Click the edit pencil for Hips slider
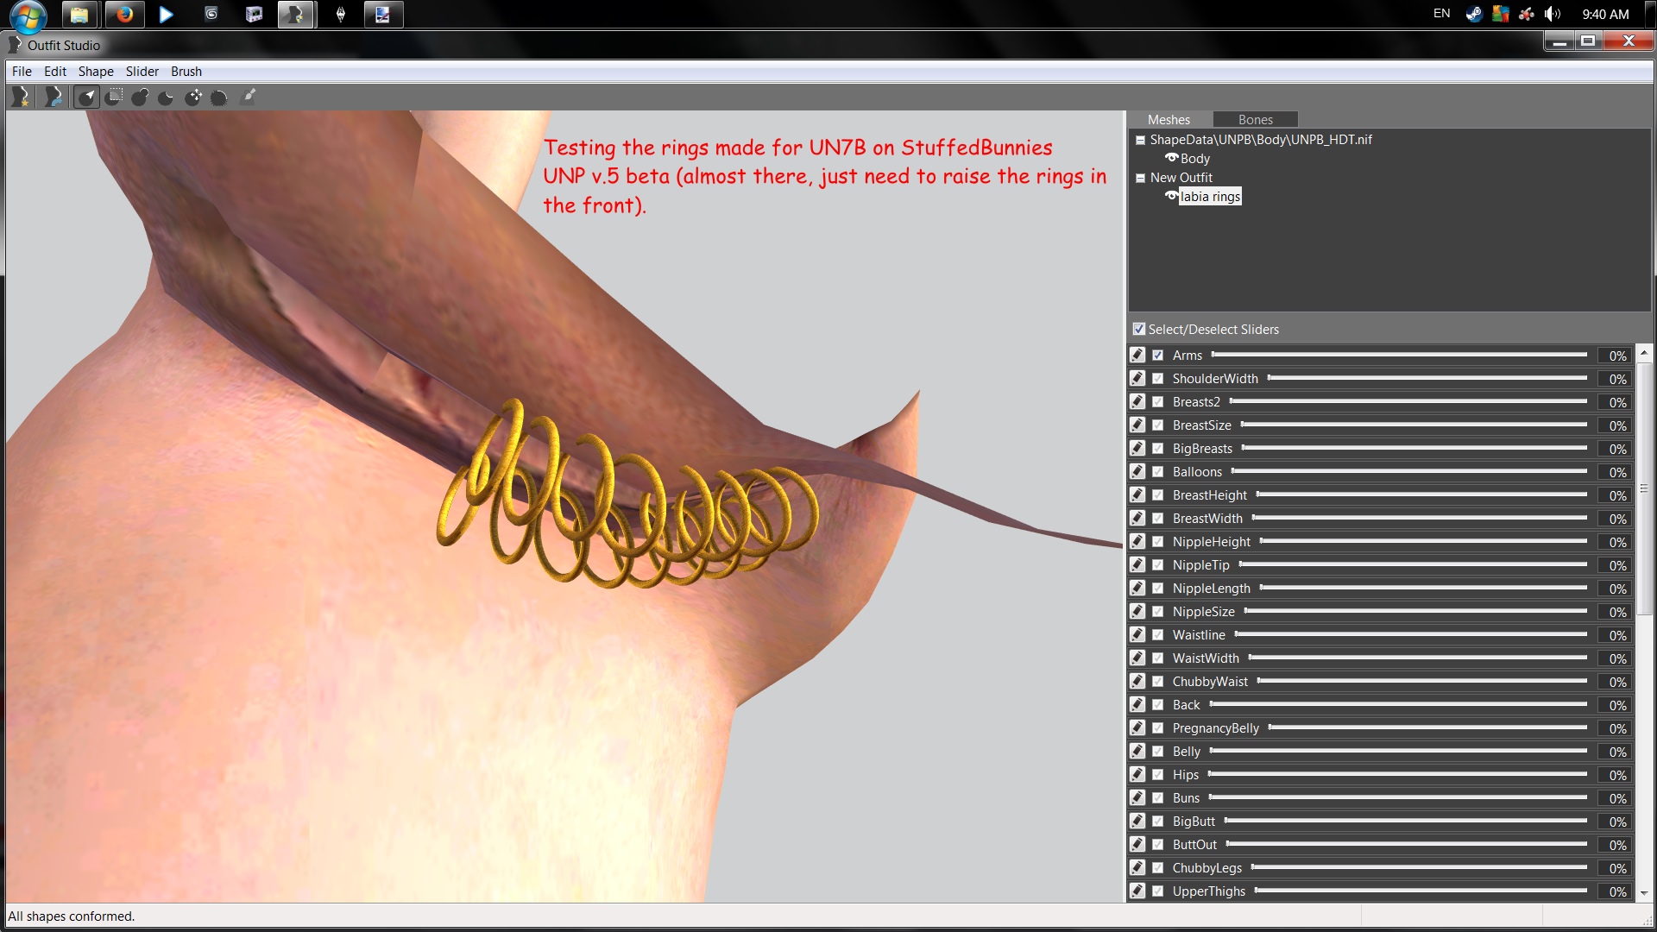Image resolution: width=1657 pixels, height=932 pixels. tap(1137, 774)
